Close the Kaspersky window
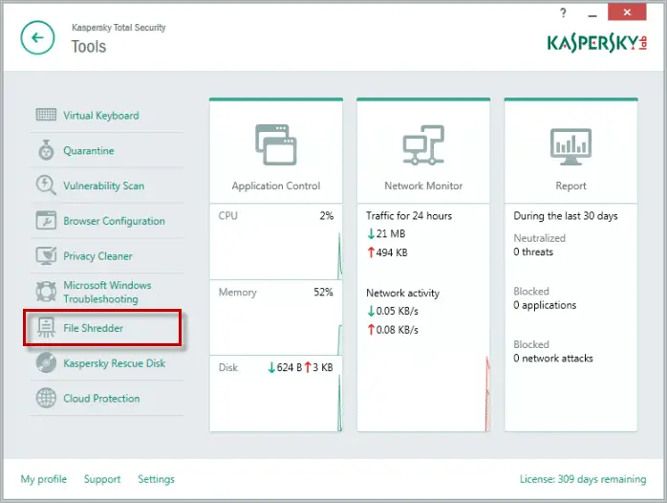The height and width of the screenshot is (503, 667). click(x=627, y=11)
